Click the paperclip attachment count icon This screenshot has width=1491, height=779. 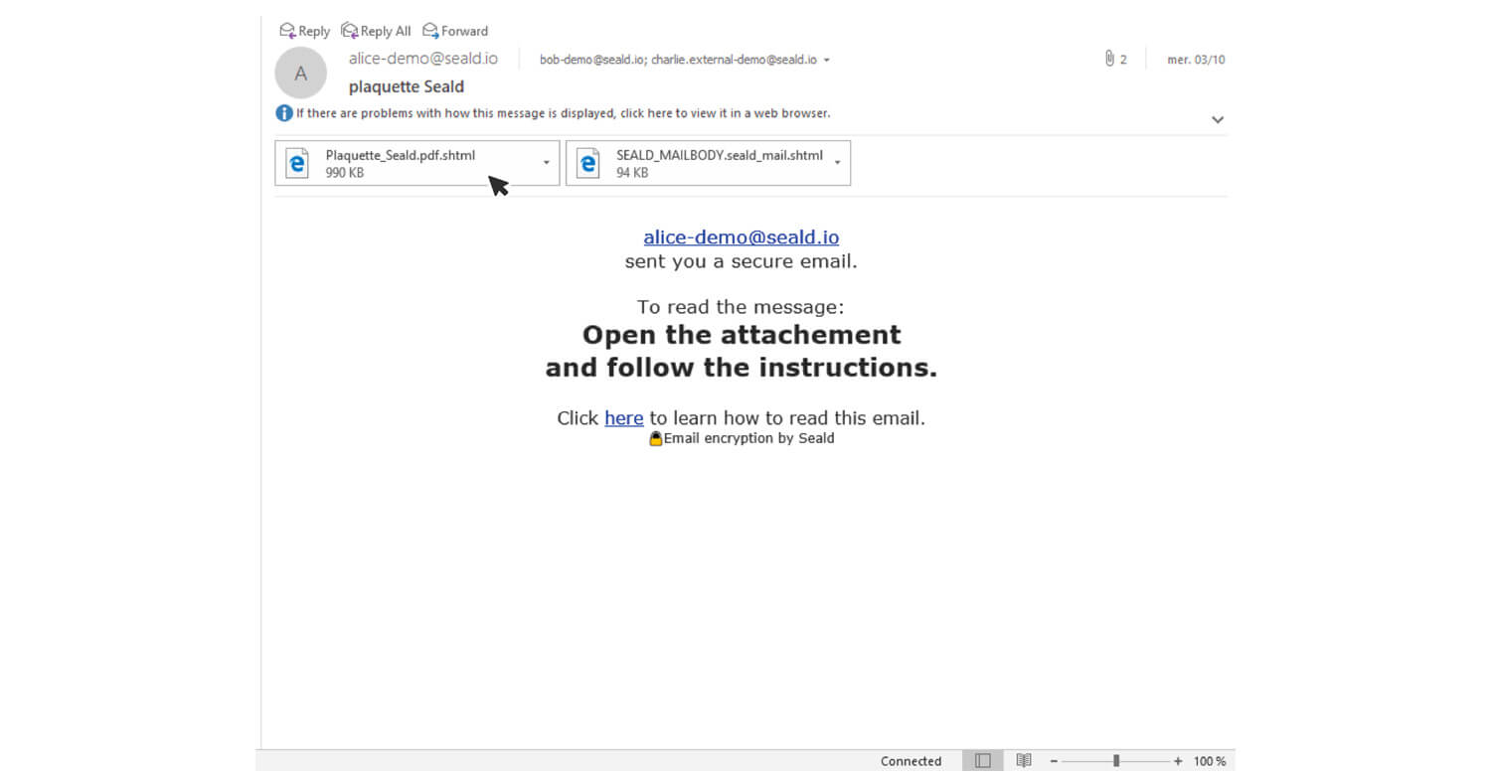pyautogui.click(x=1109, y=60)
